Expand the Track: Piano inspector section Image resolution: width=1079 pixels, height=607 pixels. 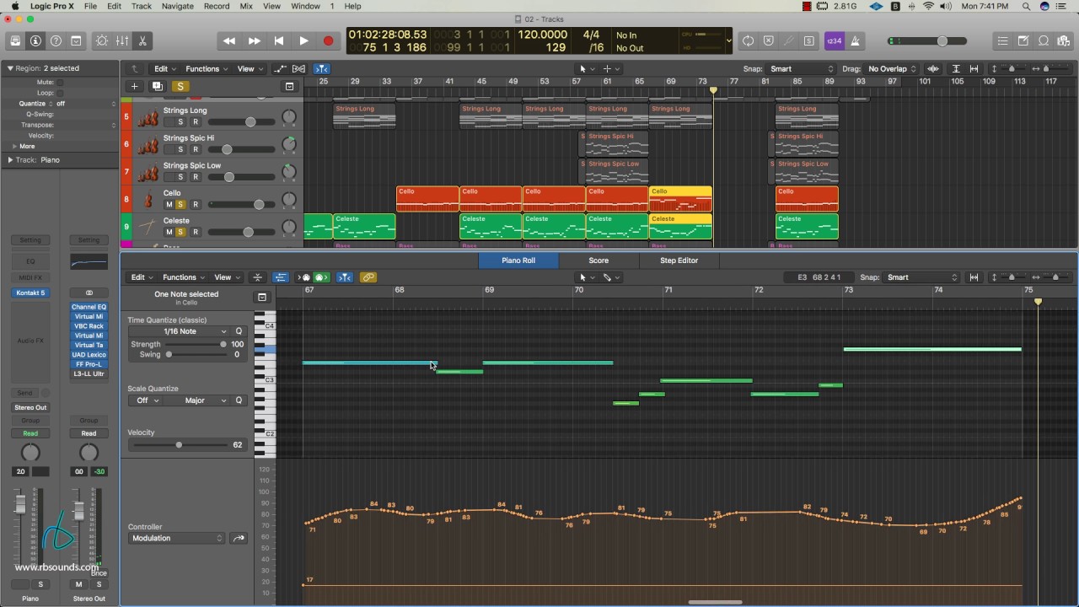[x=10, y=159]
